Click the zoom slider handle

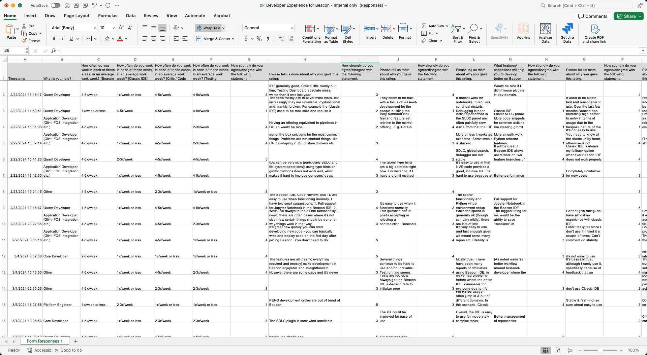(x=600, y=350)
